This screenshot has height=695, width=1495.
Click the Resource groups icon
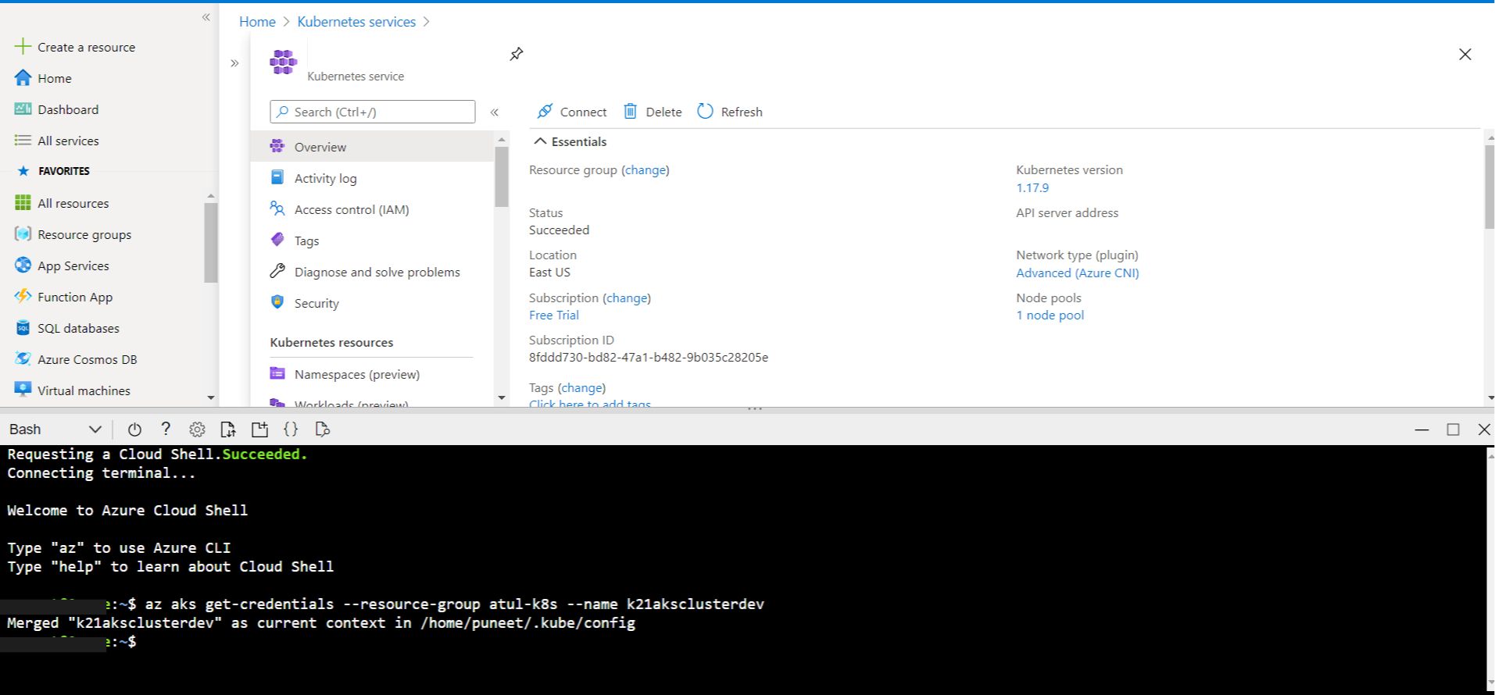tap(23, 234)
